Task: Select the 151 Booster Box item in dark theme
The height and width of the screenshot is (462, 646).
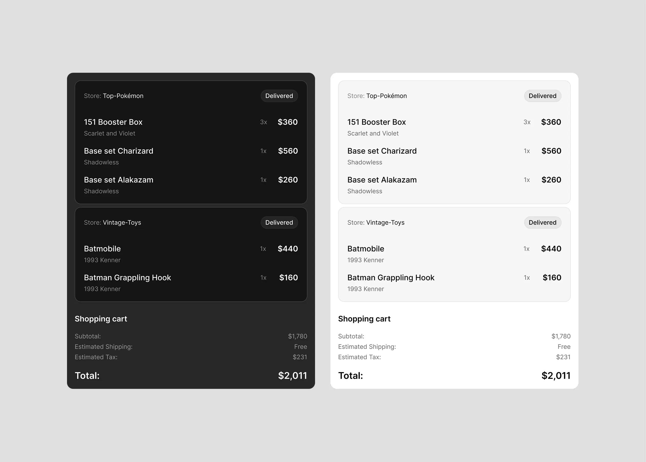Action: 113,122
